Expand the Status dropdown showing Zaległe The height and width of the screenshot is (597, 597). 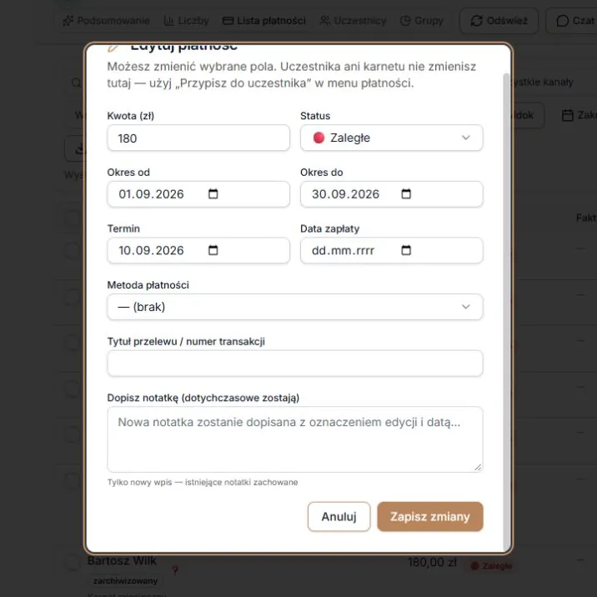click(391, 138)
